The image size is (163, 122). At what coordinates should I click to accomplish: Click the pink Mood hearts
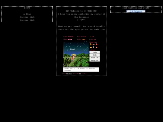(70, 39)
